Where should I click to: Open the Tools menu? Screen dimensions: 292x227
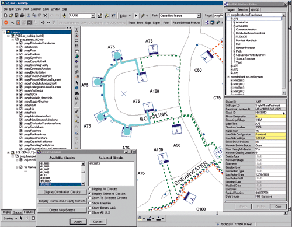[x=46, y=9]
